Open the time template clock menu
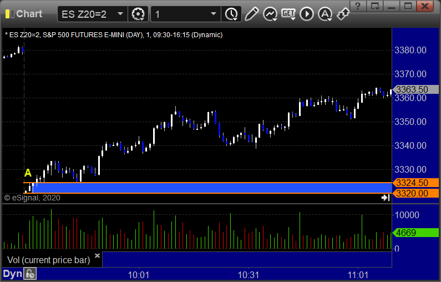Viewport: 441px width, 282px height. click(x=231, y=14)
